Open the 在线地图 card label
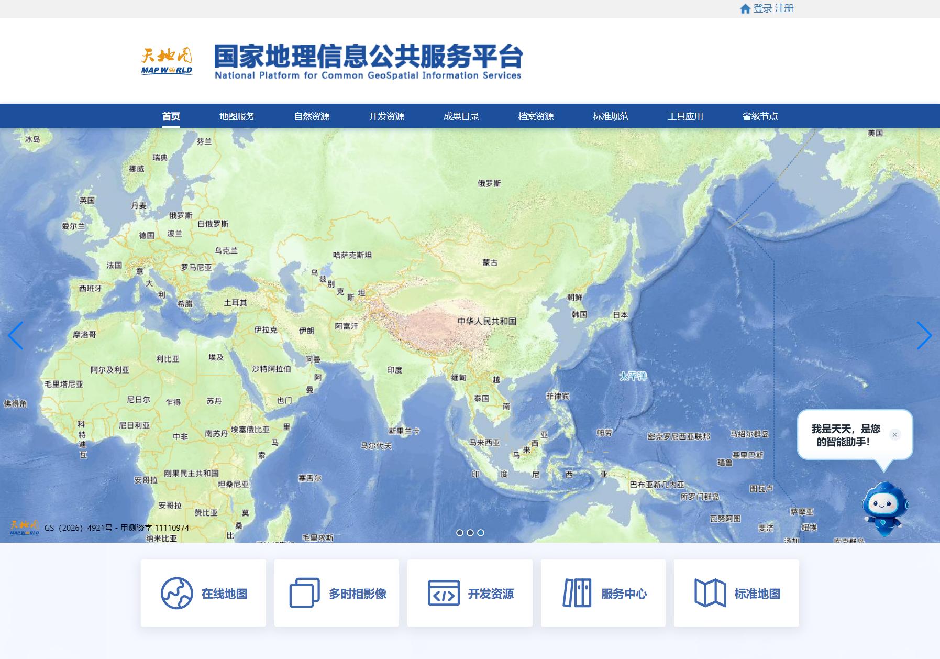 point(224,594)
